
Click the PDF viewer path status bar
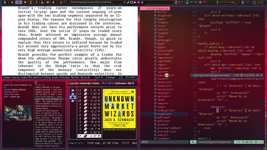(x=70, y=77)
